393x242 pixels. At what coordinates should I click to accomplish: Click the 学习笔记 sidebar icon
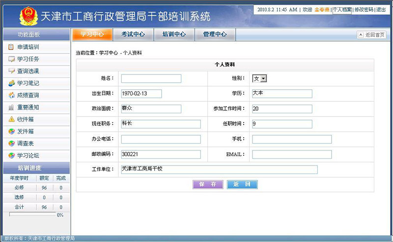tap(11, 83)
